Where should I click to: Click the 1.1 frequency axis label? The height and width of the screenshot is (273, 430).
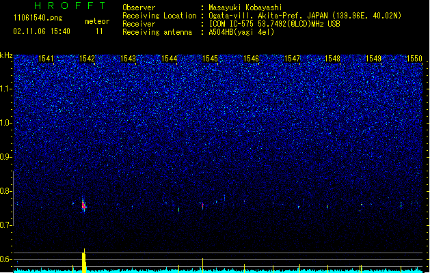(x=6, y=89)
